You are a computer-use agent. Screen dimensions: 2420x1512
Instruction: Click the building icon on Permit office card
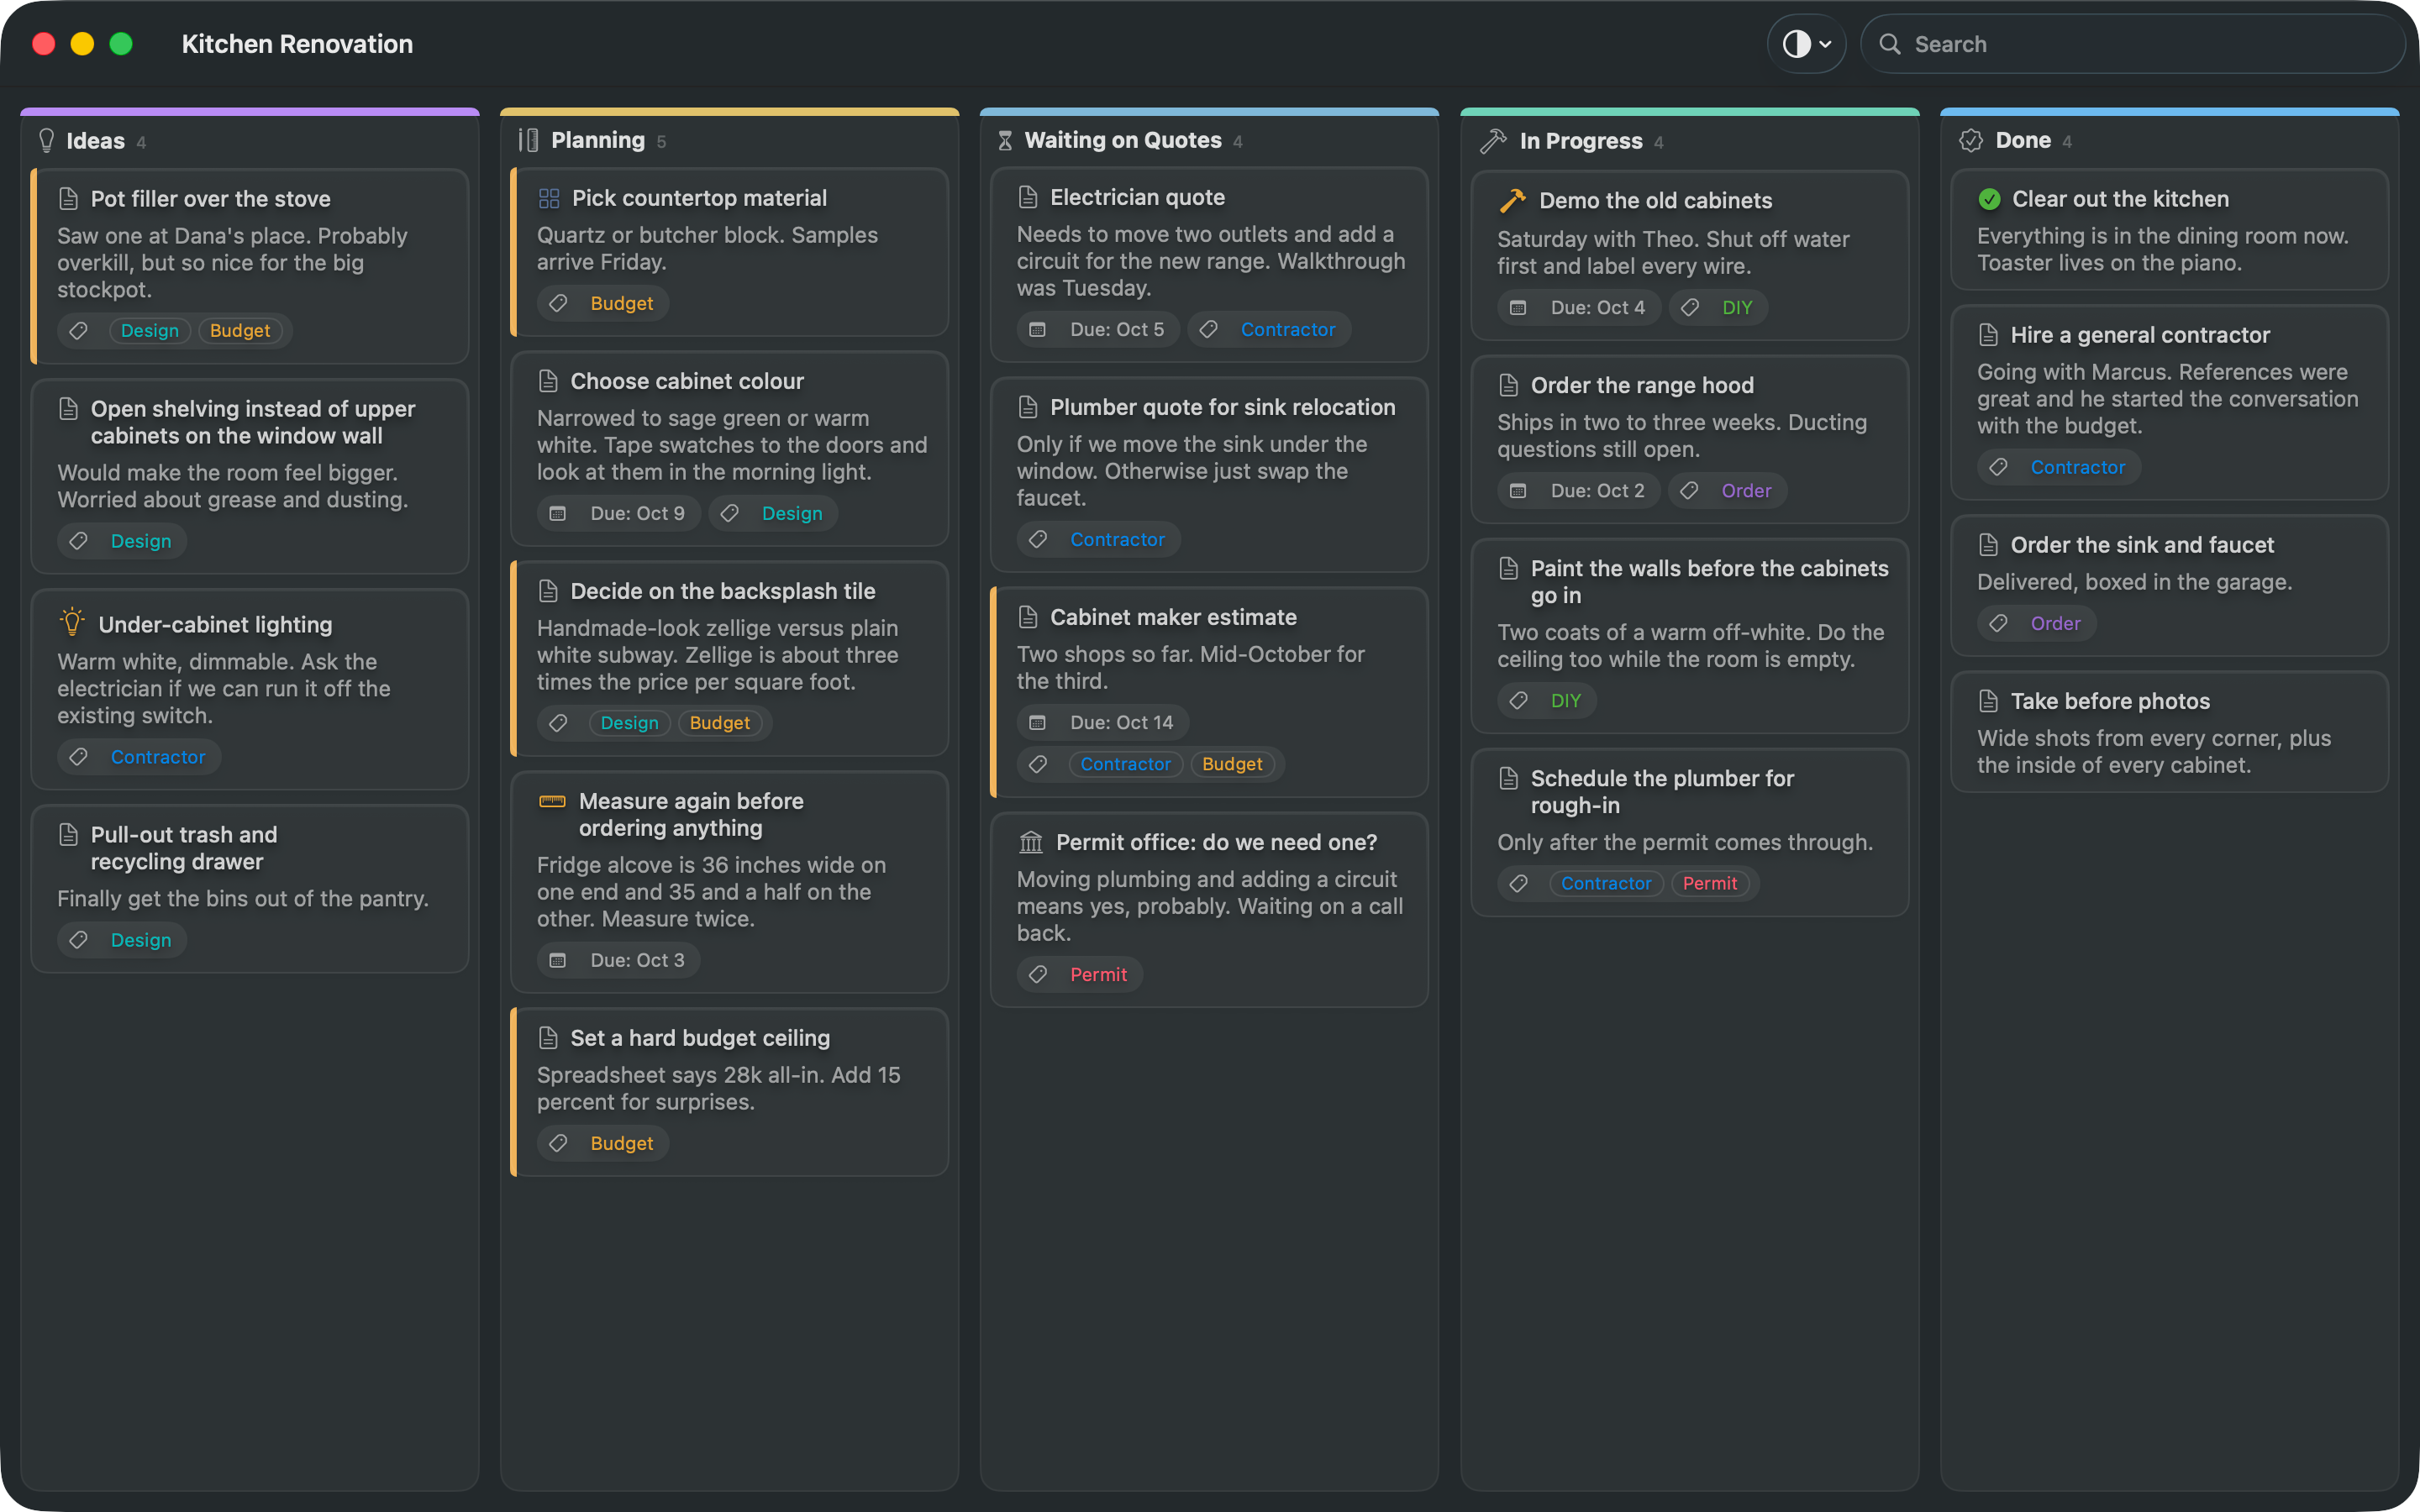point(1030,842)
